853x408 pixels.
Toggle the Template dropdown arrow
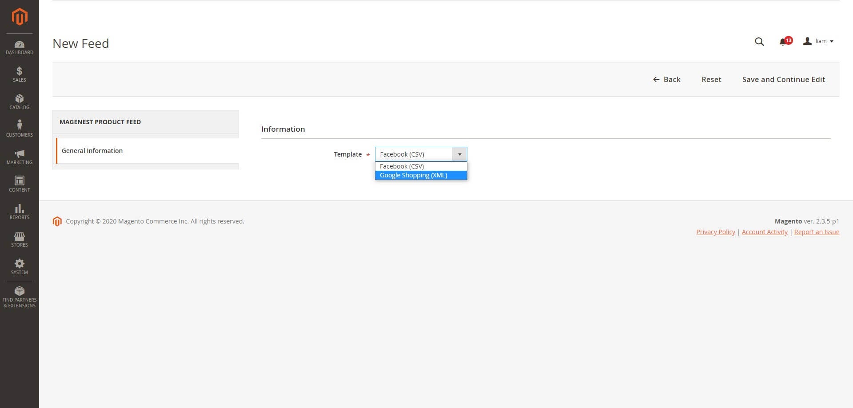(459, 154)
